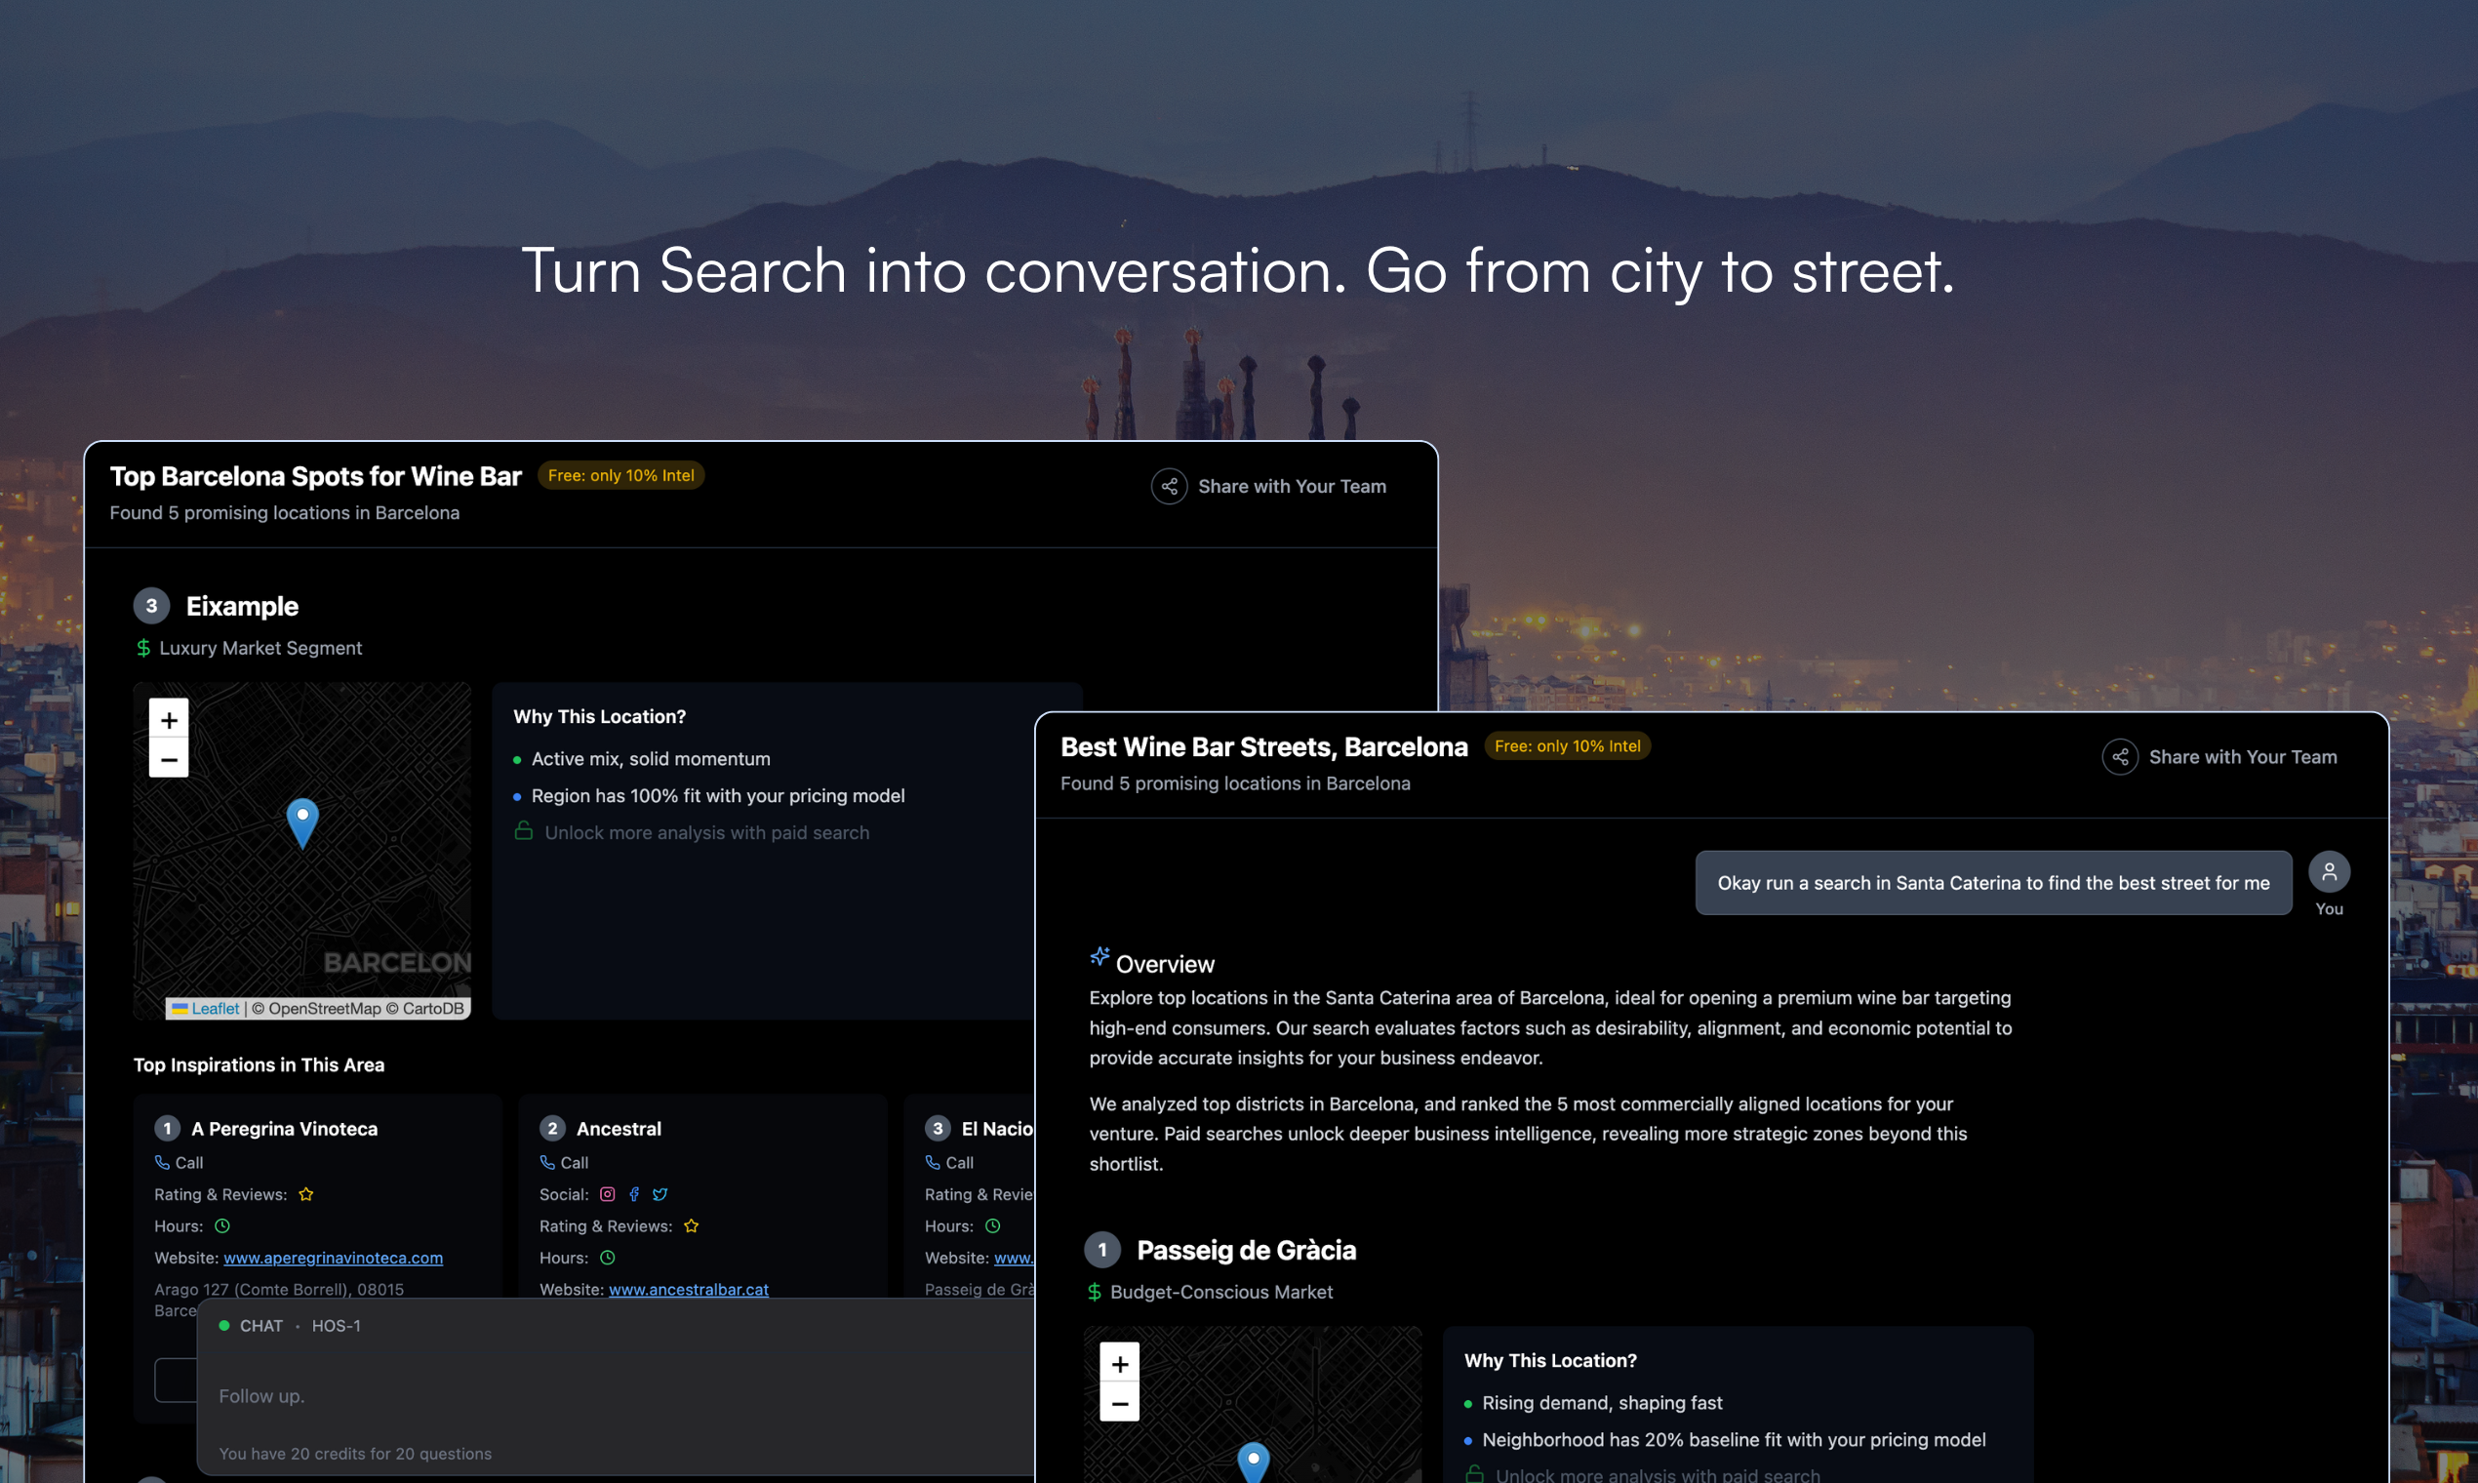The image size is (2478, 1483).
Task: Click 'You have 20 credits for 20 questions'
Action: tap(356, 1455)
